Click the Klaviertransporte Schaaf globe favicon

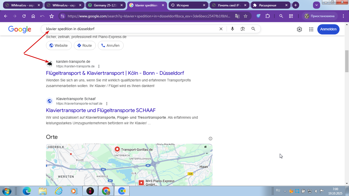coord(50,101)
